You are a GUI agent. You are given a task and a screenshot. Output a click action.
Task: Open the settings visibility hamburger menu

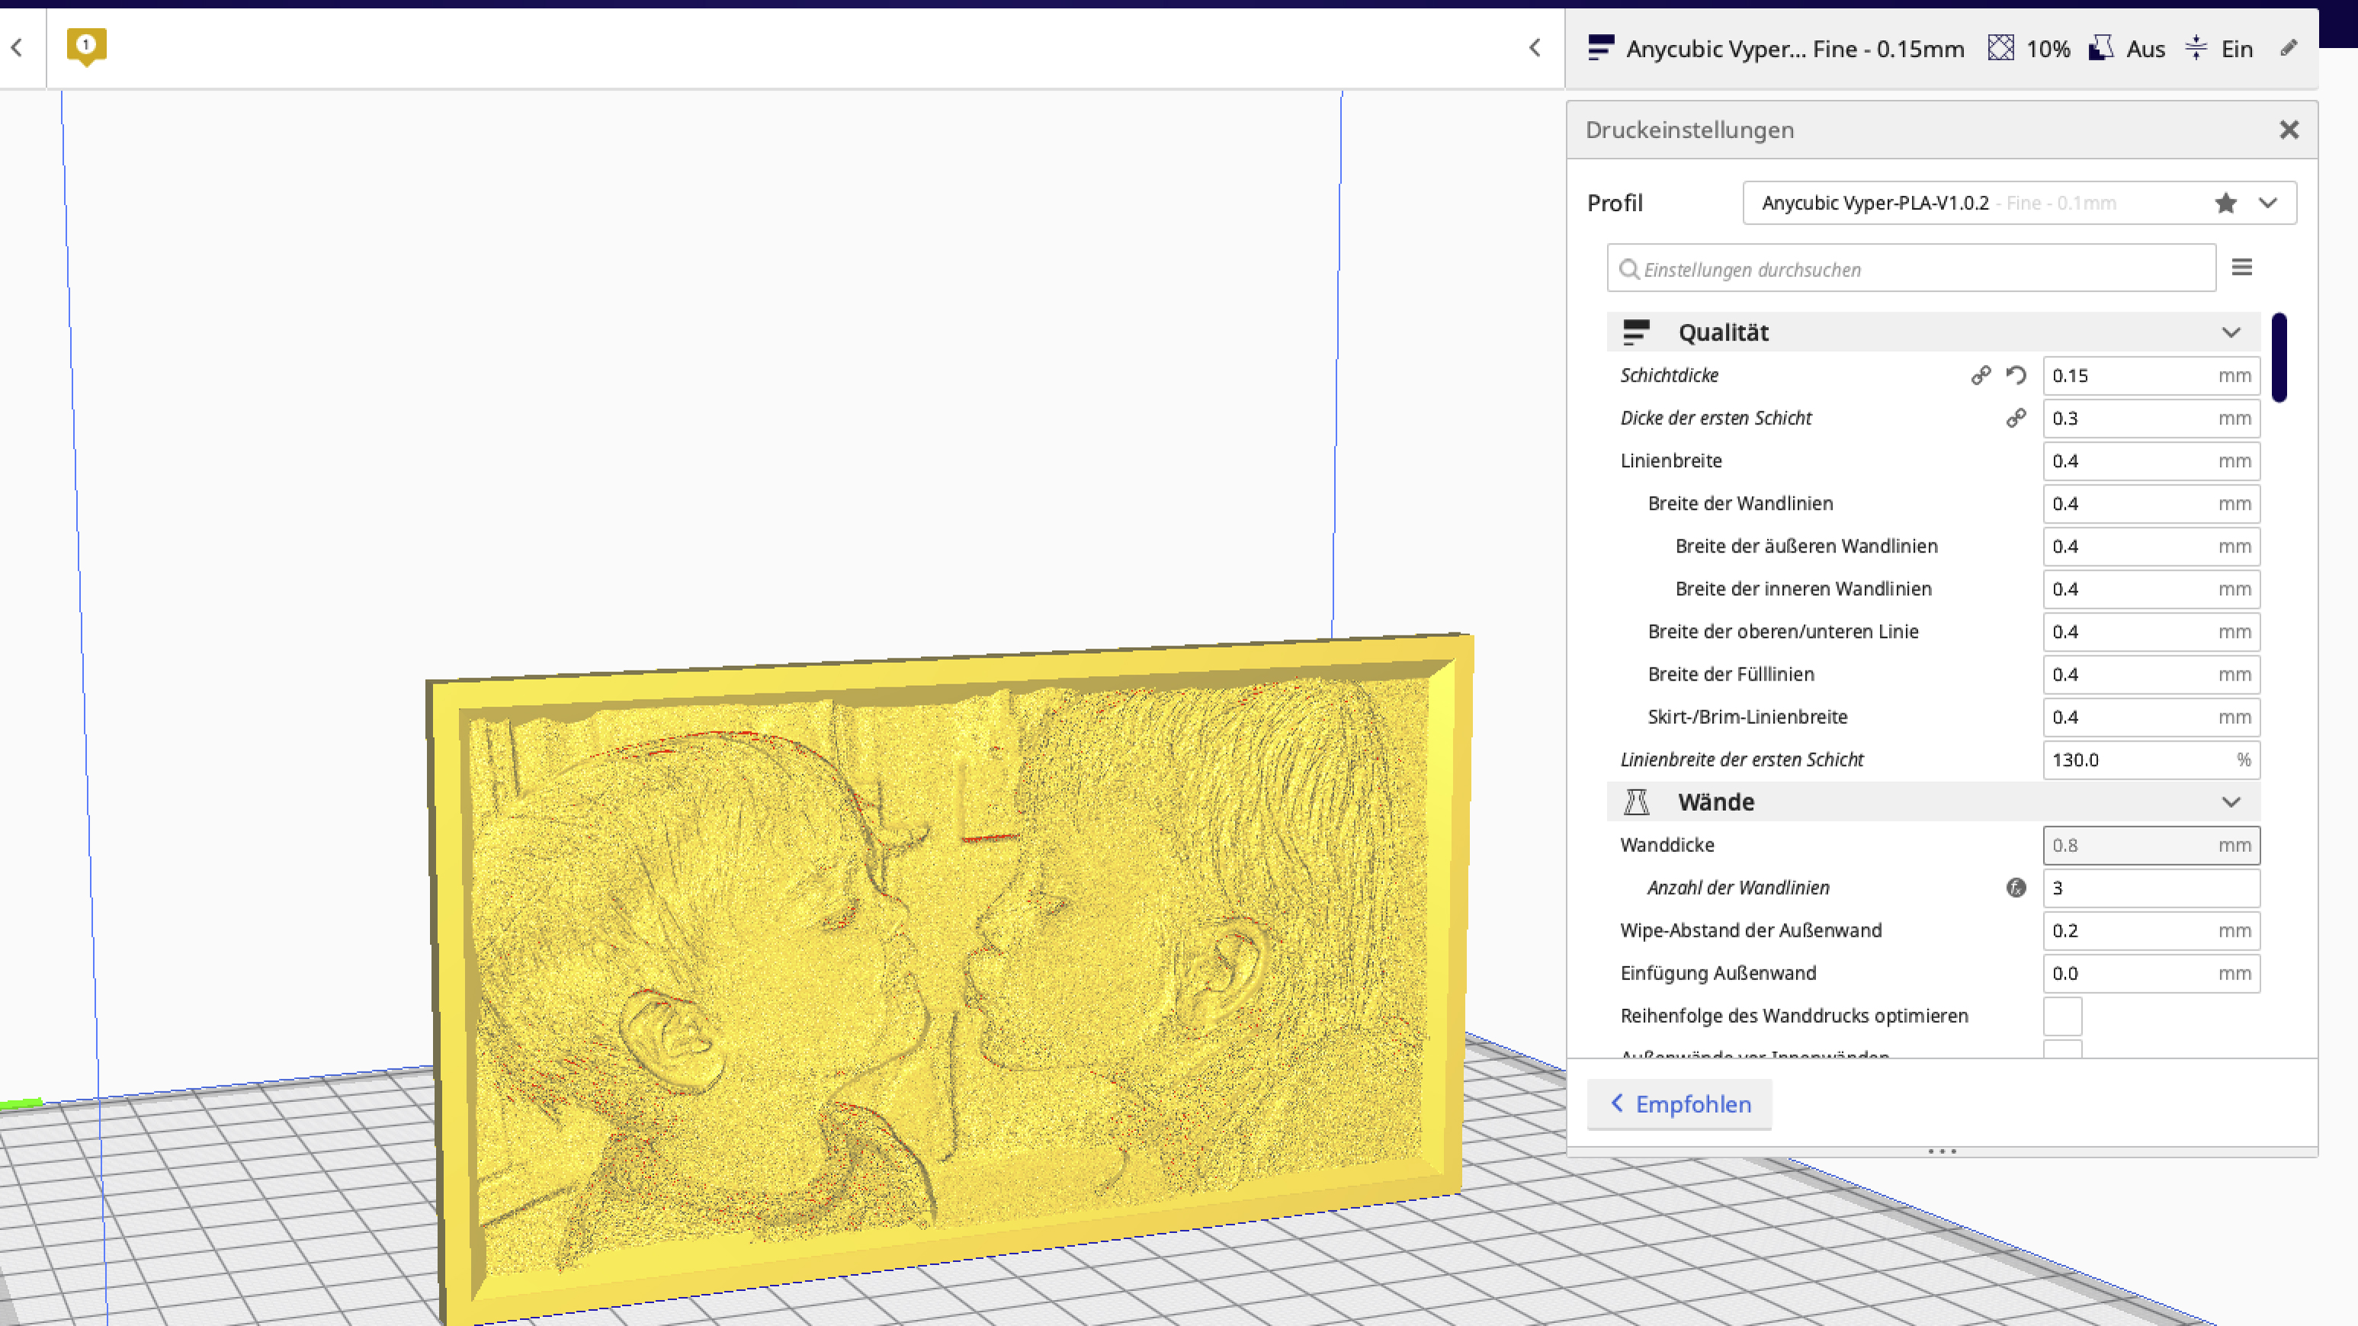coord(2242,267)
